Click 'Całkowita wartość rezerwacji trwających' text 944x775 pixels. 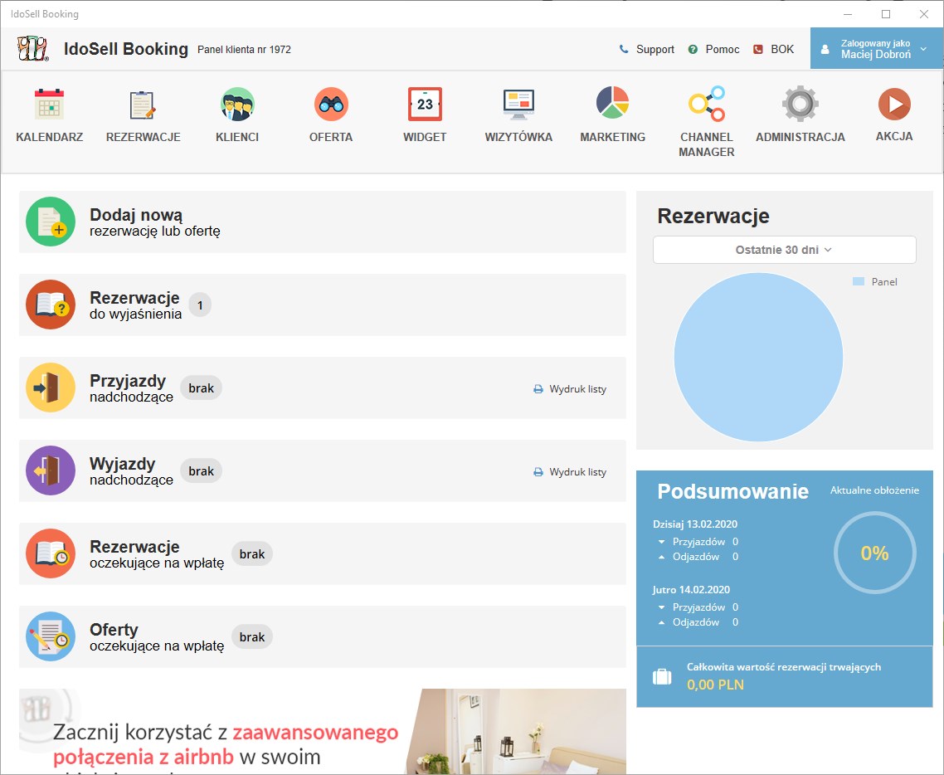(x=784, y=667)
